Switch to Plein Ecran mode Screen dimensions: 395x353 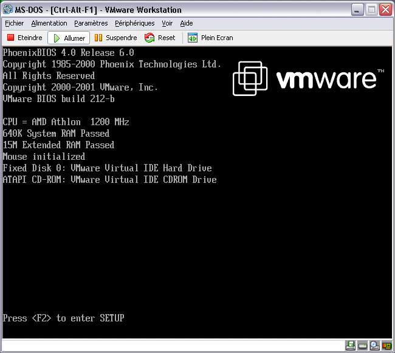(x=210, y=38)
